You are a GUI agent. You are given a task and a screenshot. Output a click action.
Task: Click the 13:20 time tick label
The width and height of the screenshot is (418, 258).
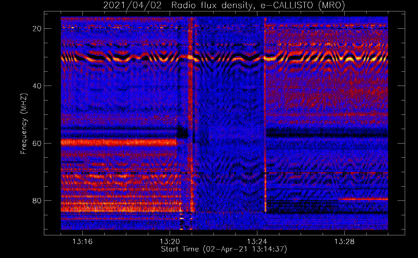tap(170, 242)
